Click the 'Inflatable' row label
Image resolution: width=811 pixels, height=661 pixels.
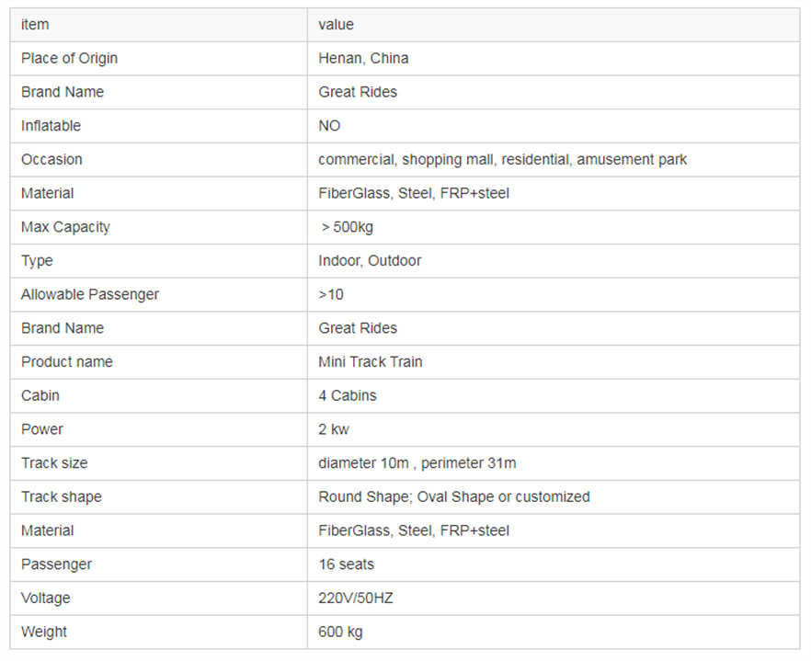pyautogui.click(x=51, y=126)
